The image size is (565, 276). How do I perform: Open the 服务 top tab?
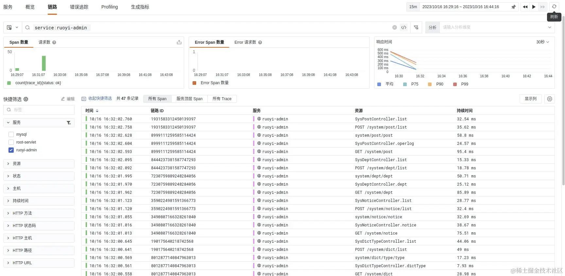point(8,7)
